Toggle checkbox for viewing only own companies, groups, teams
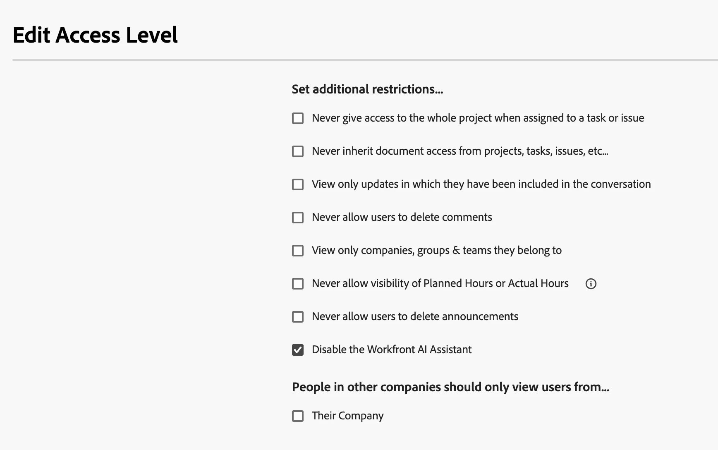The height and width of the screenshot is (450, 718). click(298, 251)
